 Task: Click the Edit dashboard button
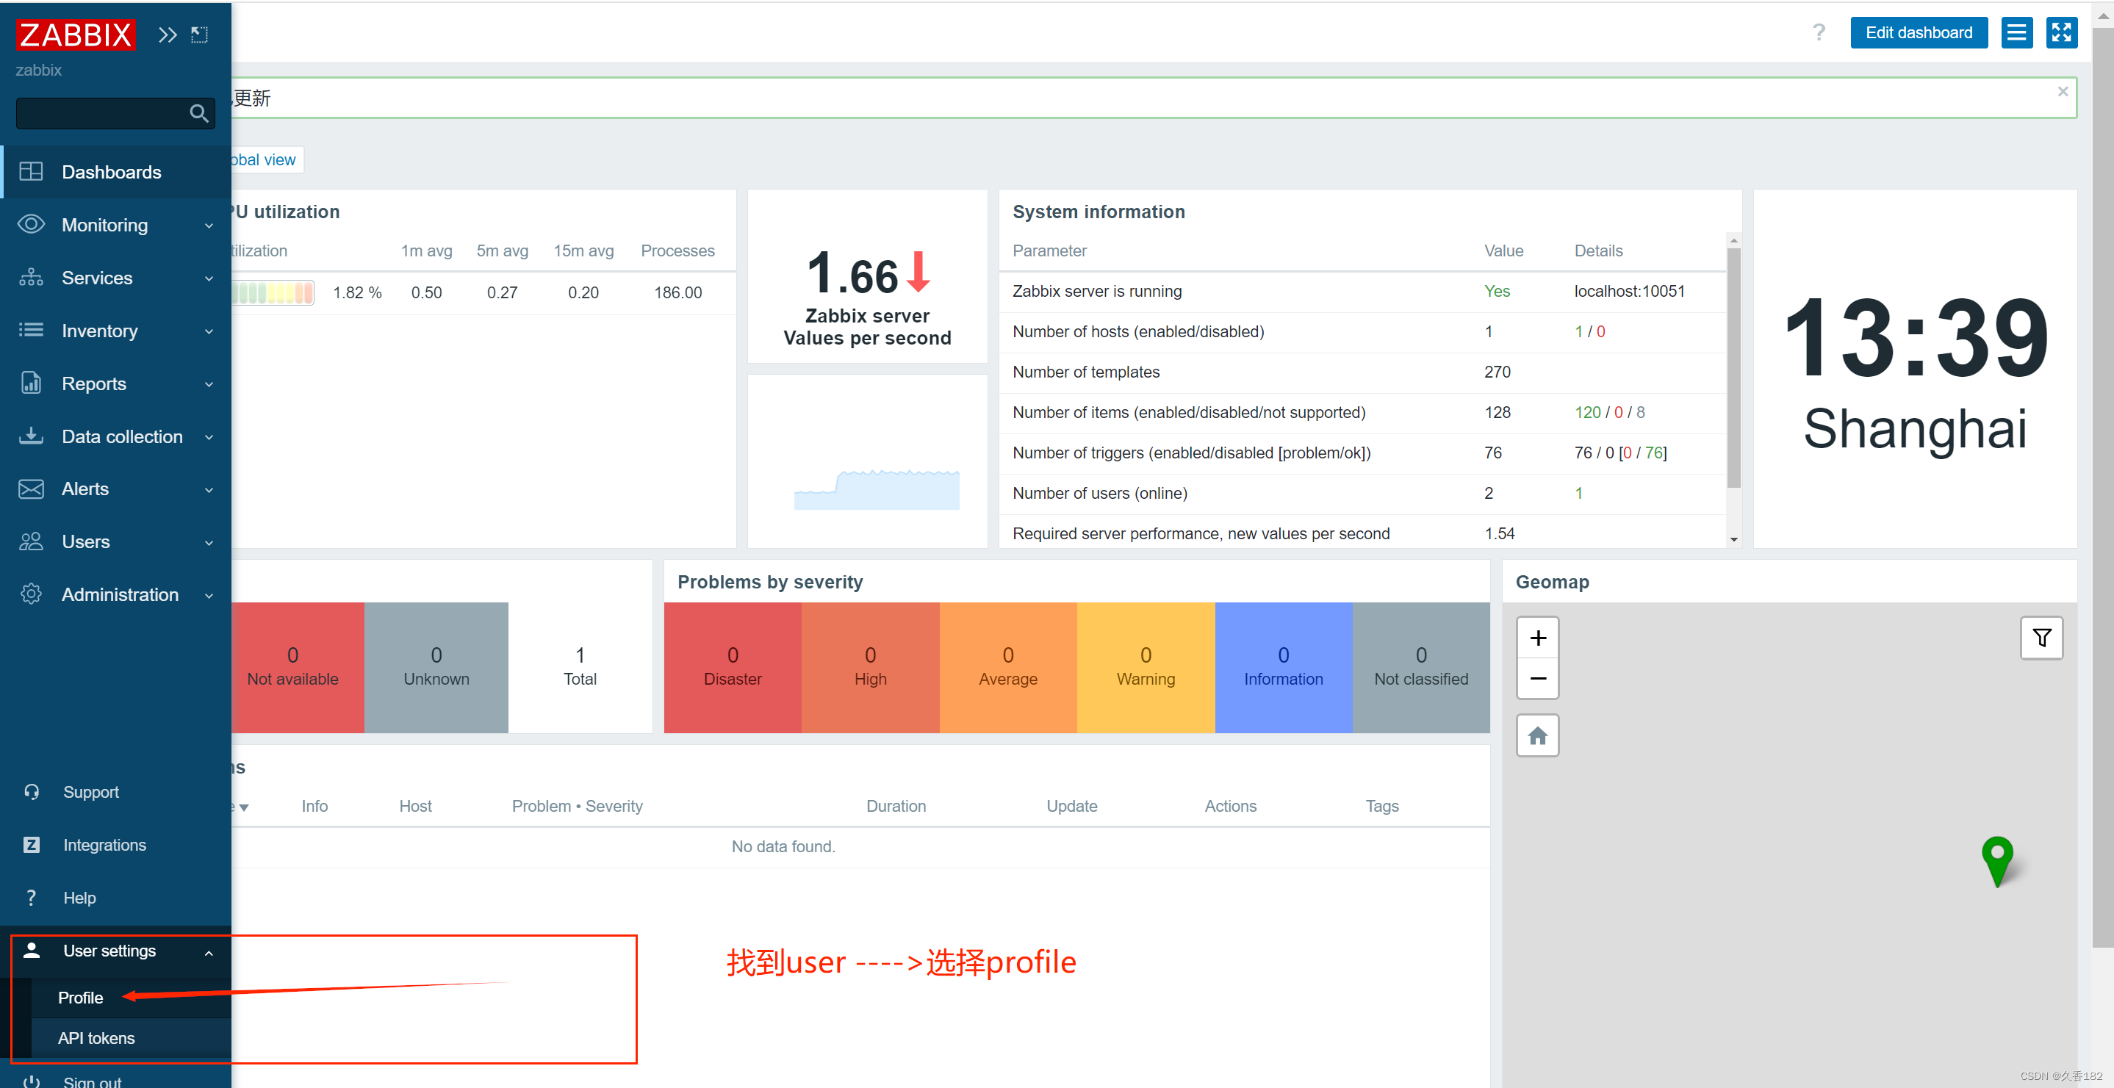(x=1918, y=33)
